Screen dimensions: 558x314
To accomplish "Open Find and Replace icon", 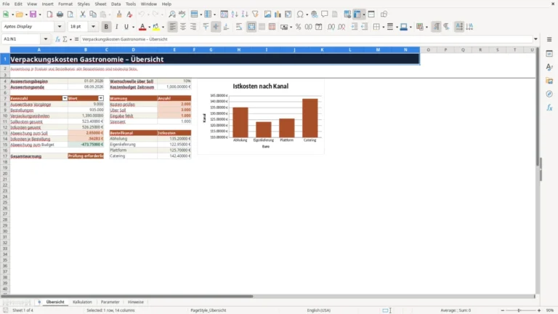I will pyautogui.click(x=172, y=15).
